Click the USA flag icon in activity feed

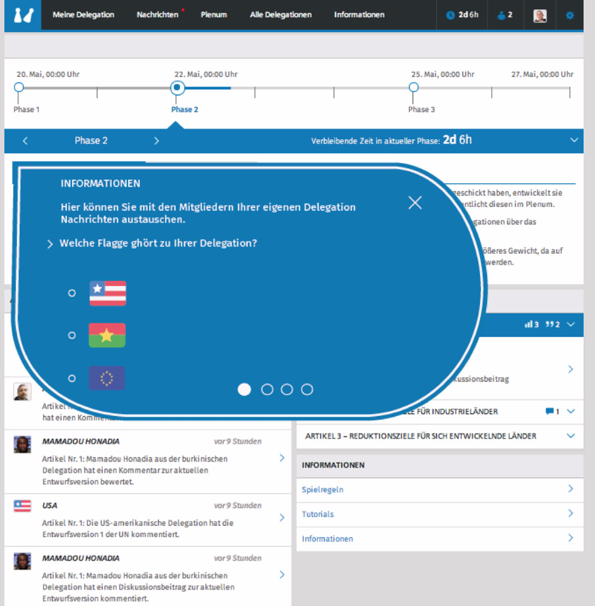(x=22, y=505)
